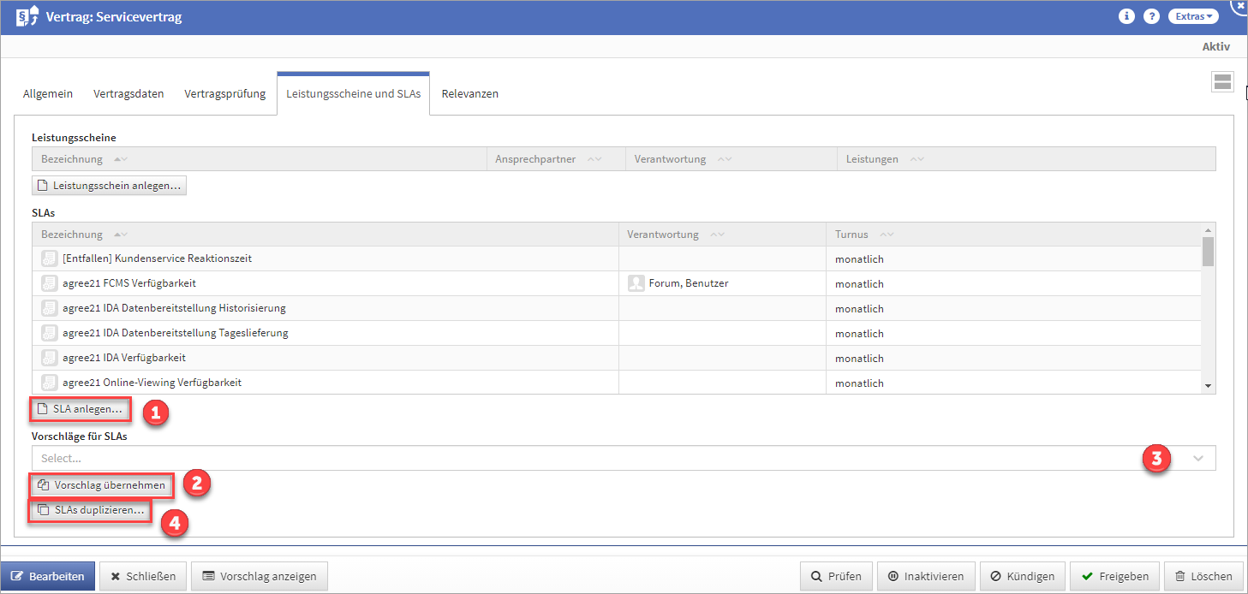Click icon of agree21 Online-Viewing Verfügbarkeit row

50,383
